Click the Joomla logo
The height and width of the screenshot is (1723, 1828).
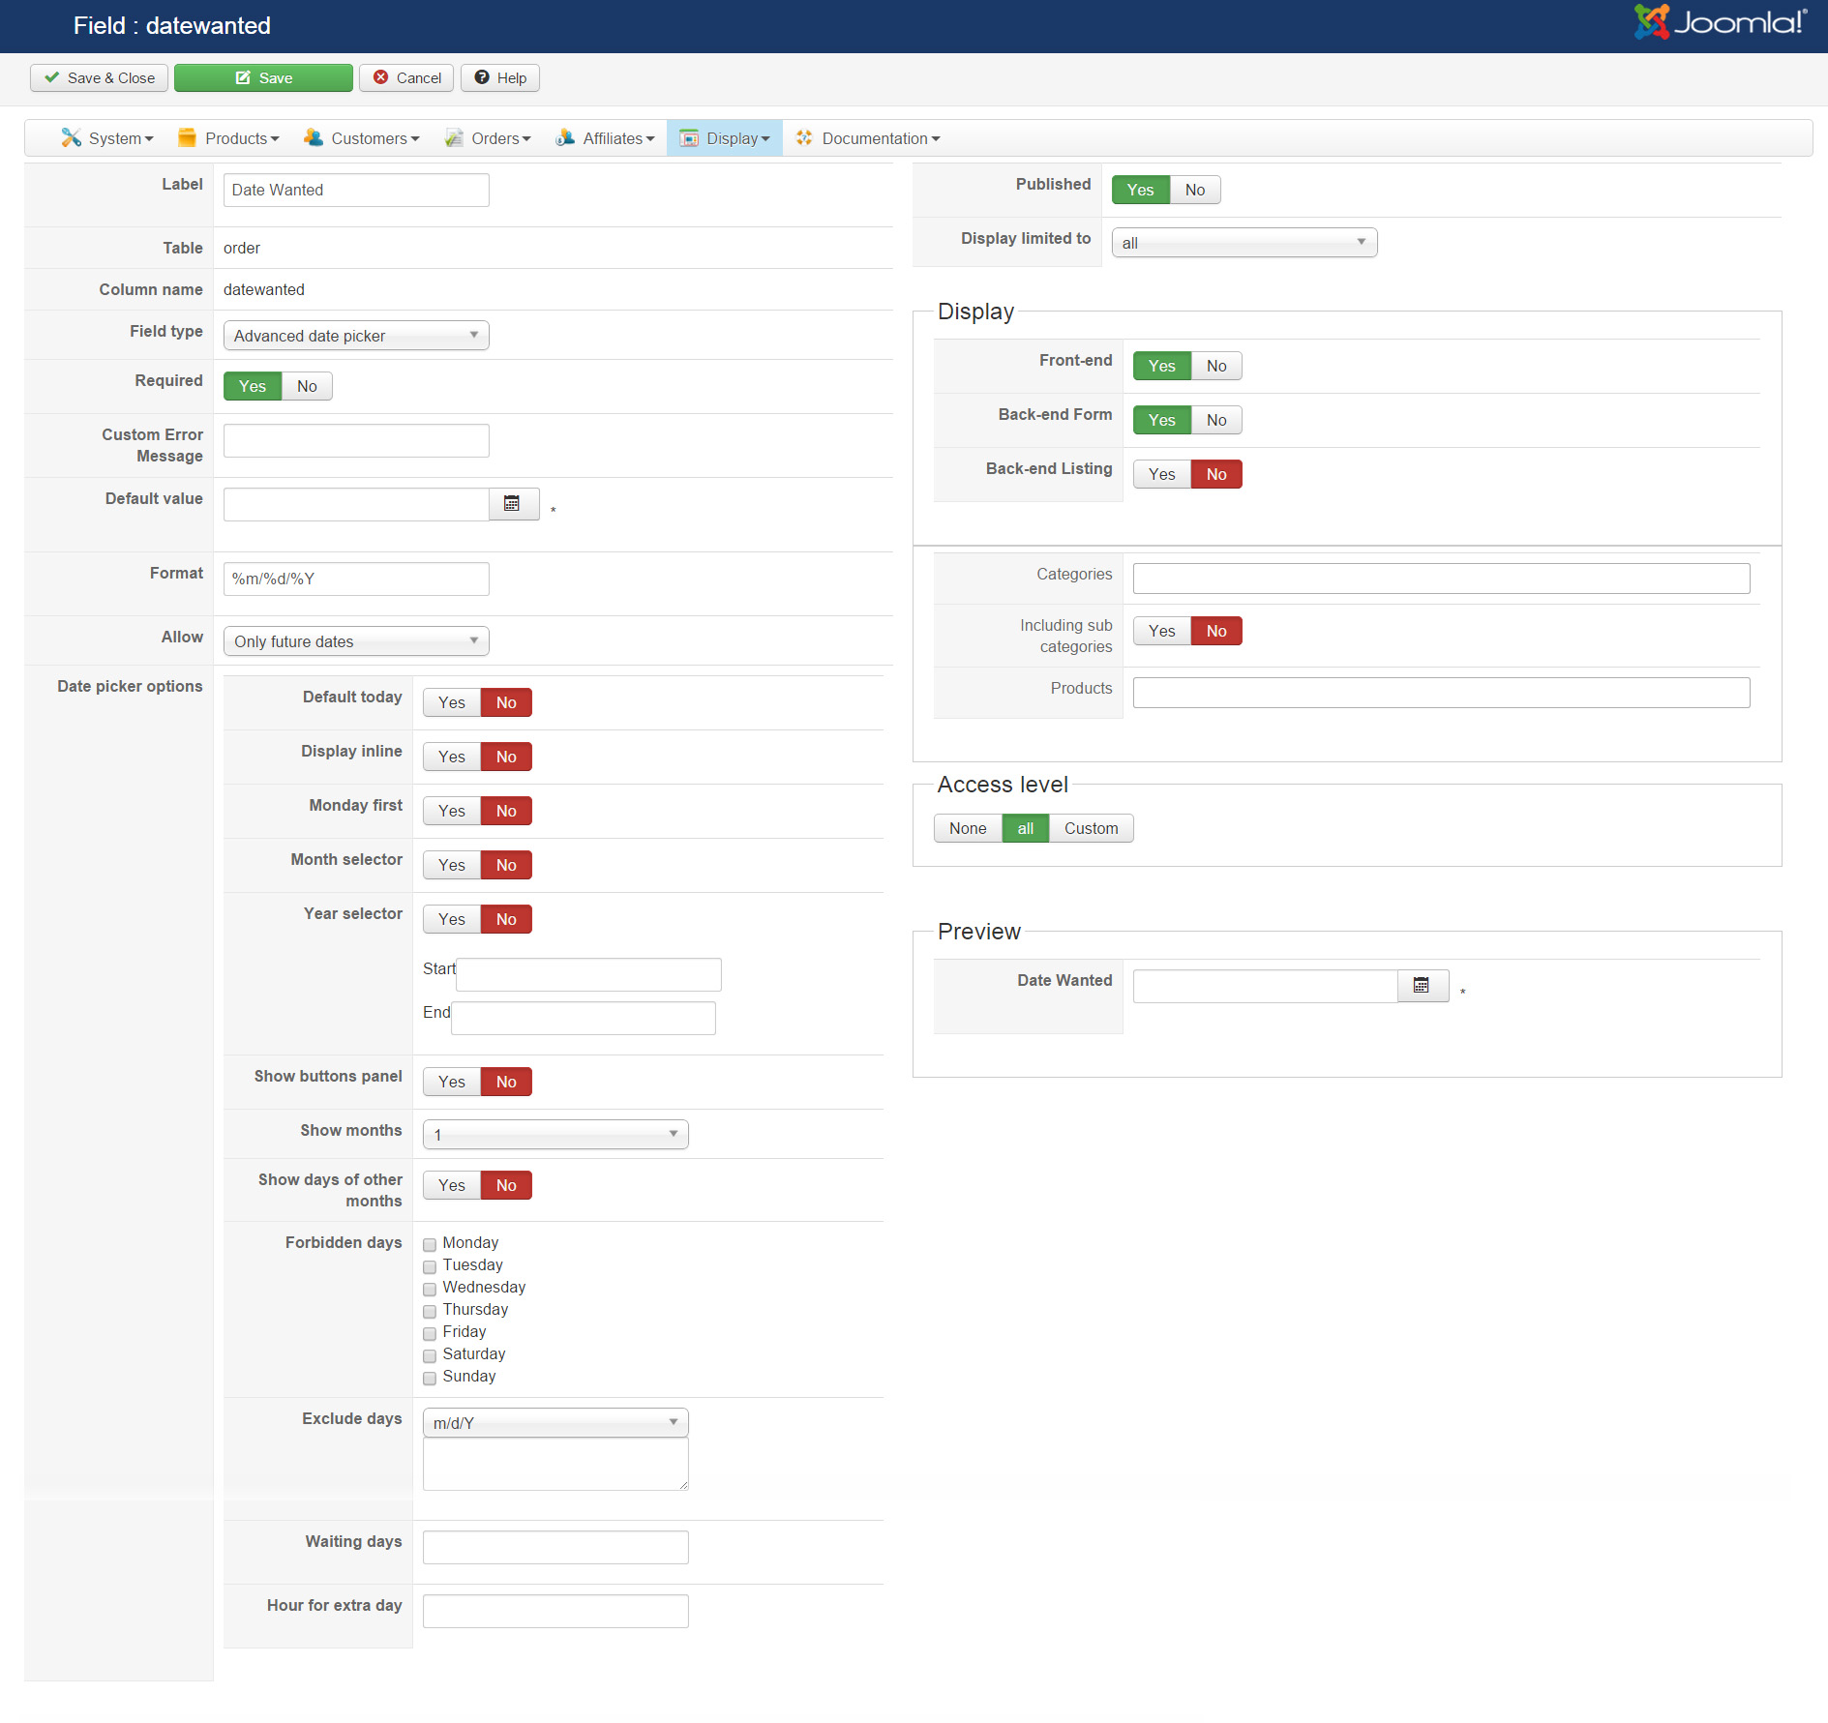tap(1721, 22)
